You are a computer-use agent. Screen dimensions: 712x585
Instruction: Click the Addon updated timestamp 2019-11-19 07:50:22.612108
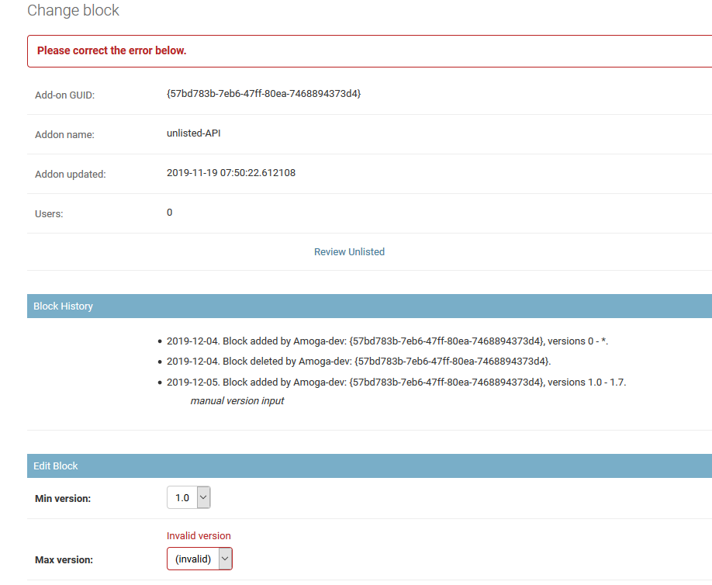pyautogui.click(x=231, y=172)
